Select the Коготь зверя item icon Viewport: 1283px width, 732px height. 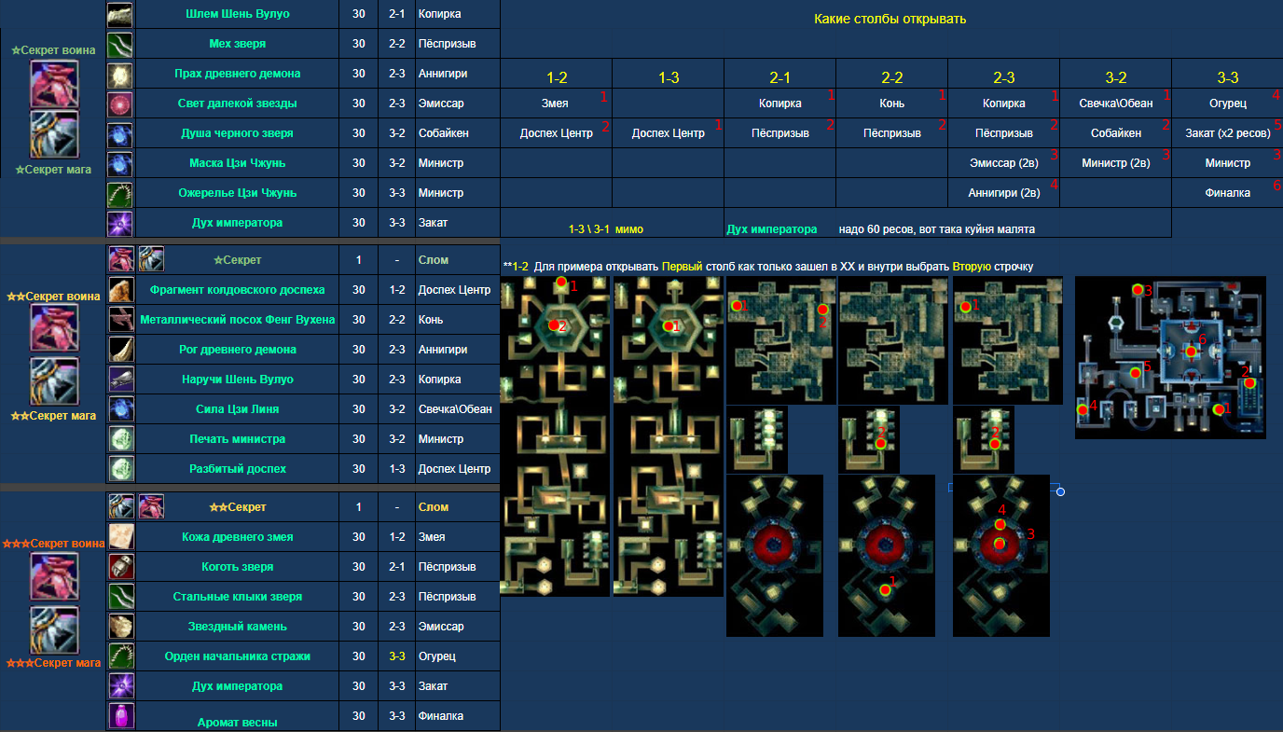tap(120, 567)
